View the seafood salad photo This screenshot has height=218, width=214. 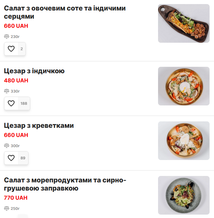click(x=183, y=195)
